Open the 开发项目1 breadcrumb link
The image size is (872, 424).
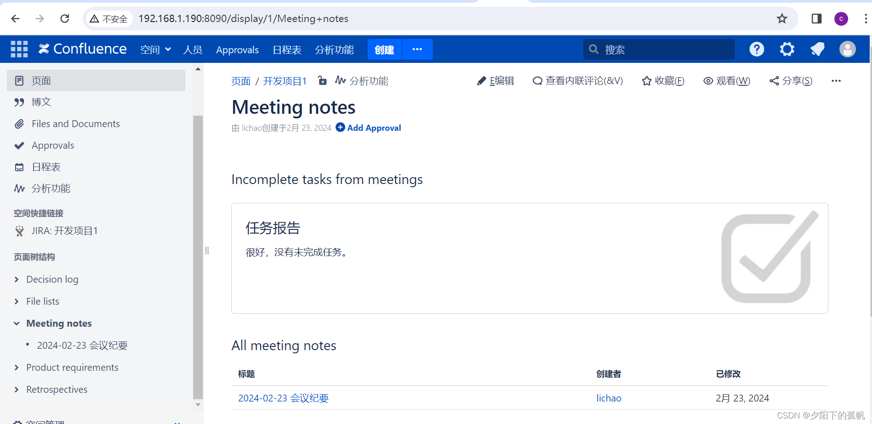285,81
